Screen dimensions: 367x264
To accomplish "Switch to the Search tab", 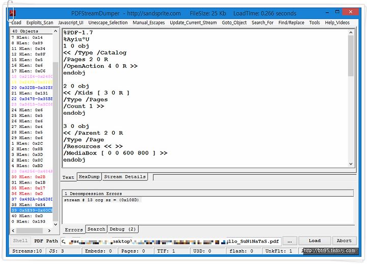I will [96, 229].
